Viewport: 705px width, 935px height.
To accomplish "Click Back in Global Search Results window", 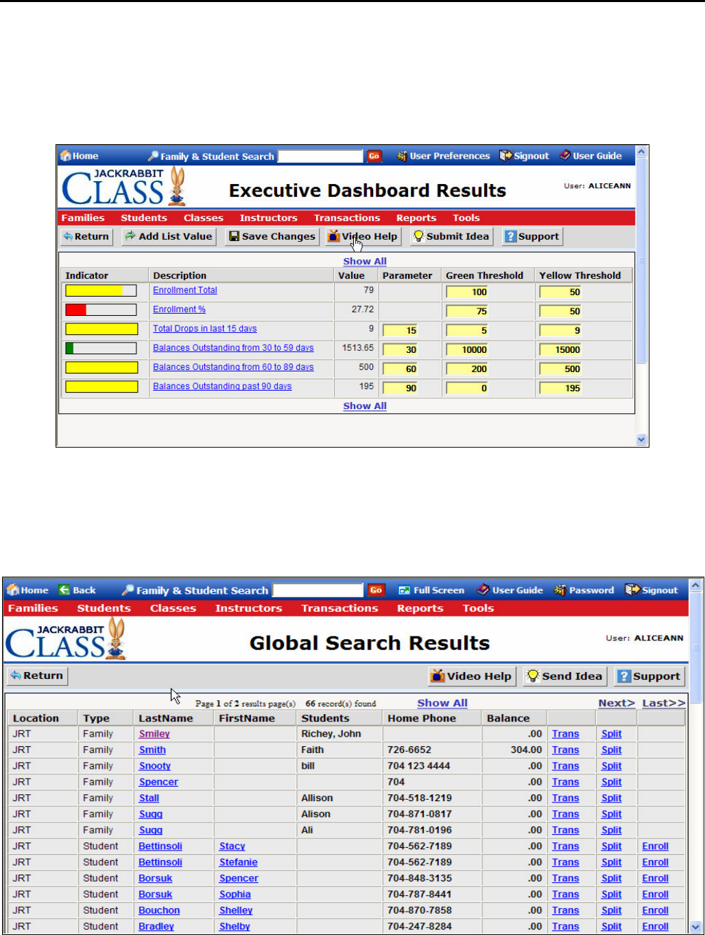I will (77, 590).
